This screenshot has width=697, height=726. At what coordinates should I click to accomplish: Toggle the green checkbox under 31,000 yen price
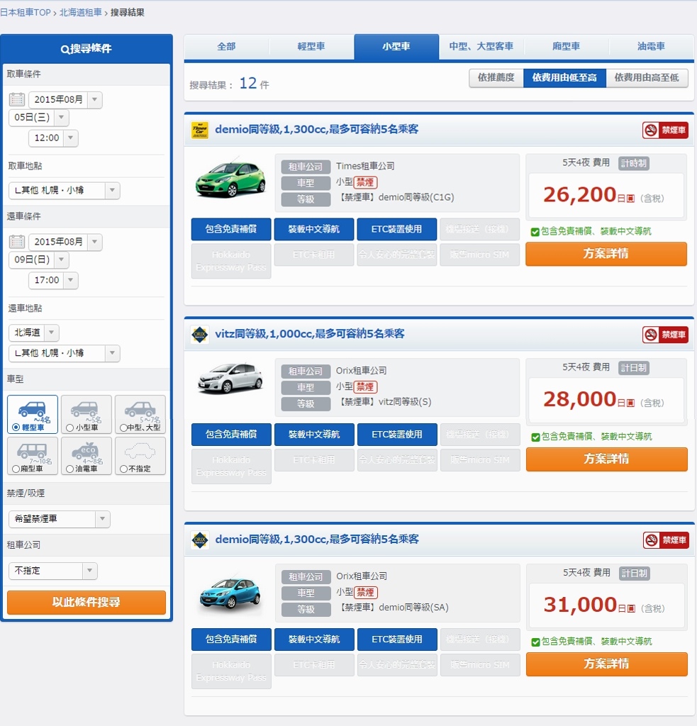535,642
